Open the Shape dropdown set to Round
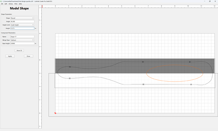Viewport: 218px width, 131px height. click(x=22, y=18)
